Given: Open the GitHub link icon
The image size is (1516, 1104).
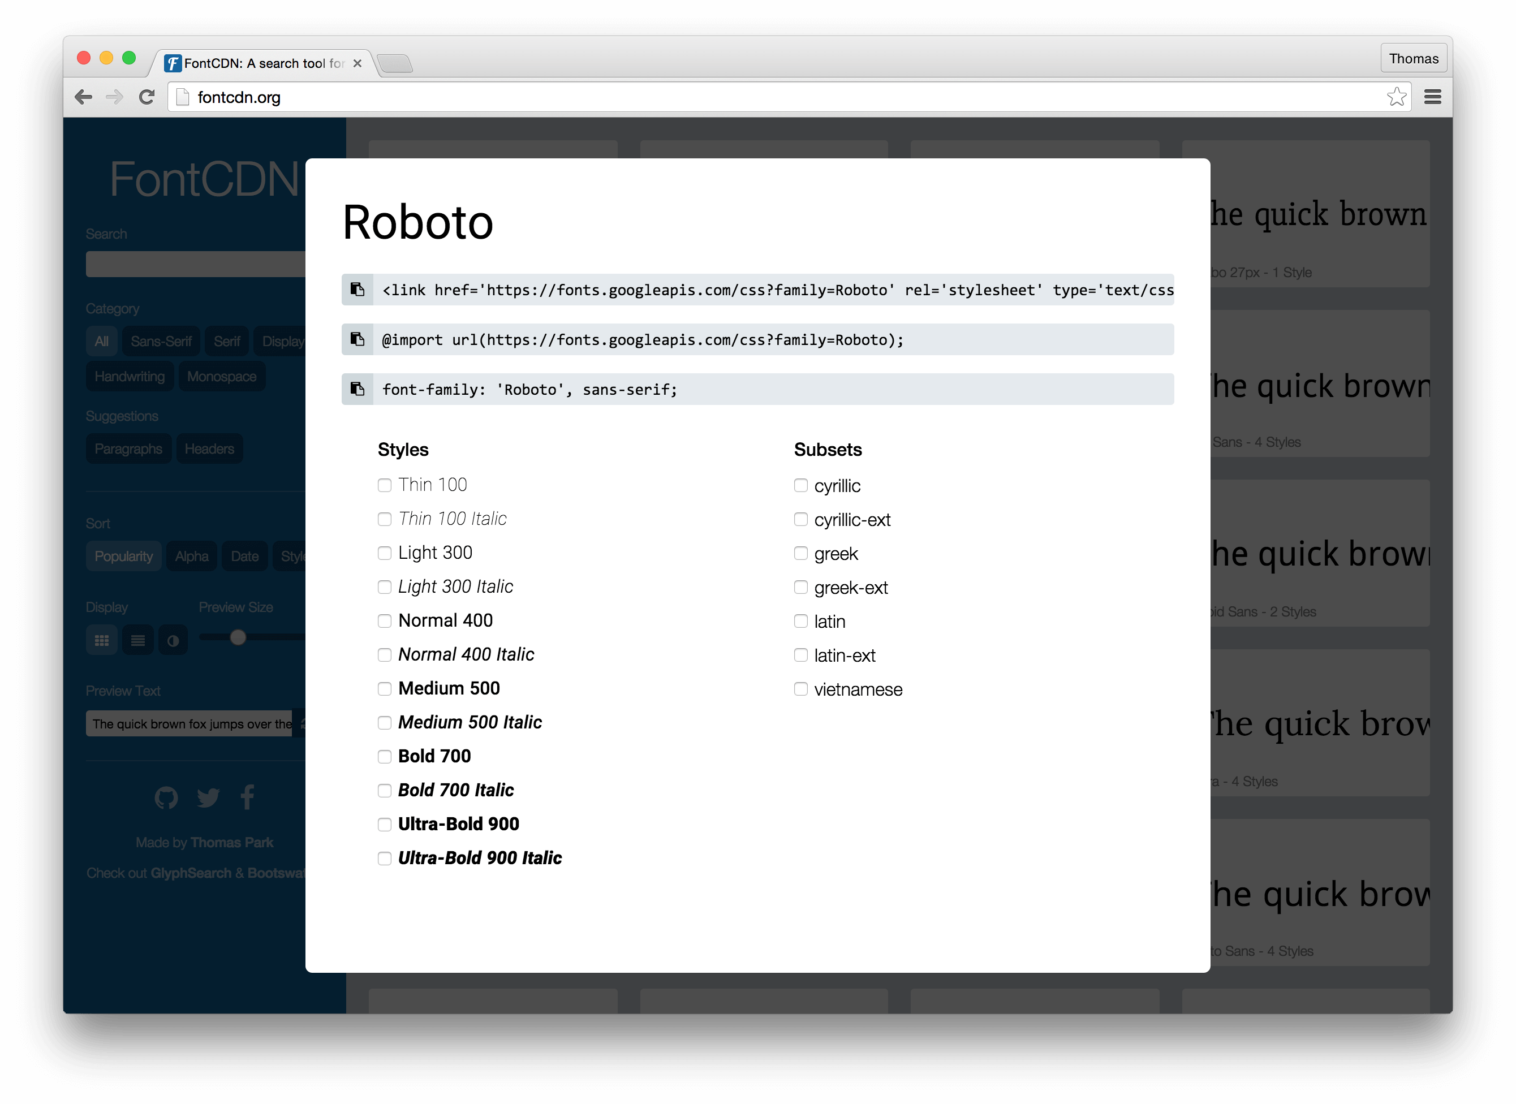Looking at the screenshot, I should pos(166,797).
